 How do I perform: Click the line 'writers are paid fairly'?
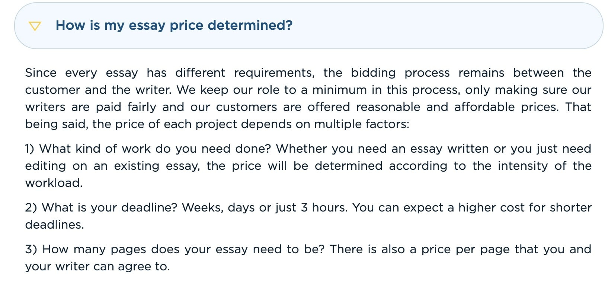pyautogui.click(x=308, y=107)
